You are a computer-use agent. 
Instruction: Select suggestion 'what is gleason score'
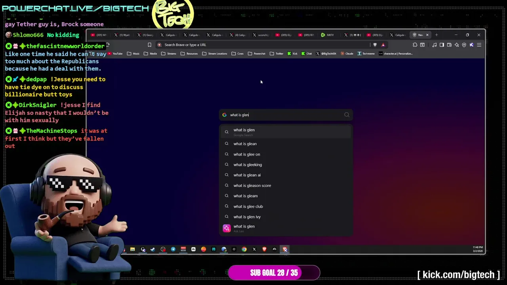[286, 185]
